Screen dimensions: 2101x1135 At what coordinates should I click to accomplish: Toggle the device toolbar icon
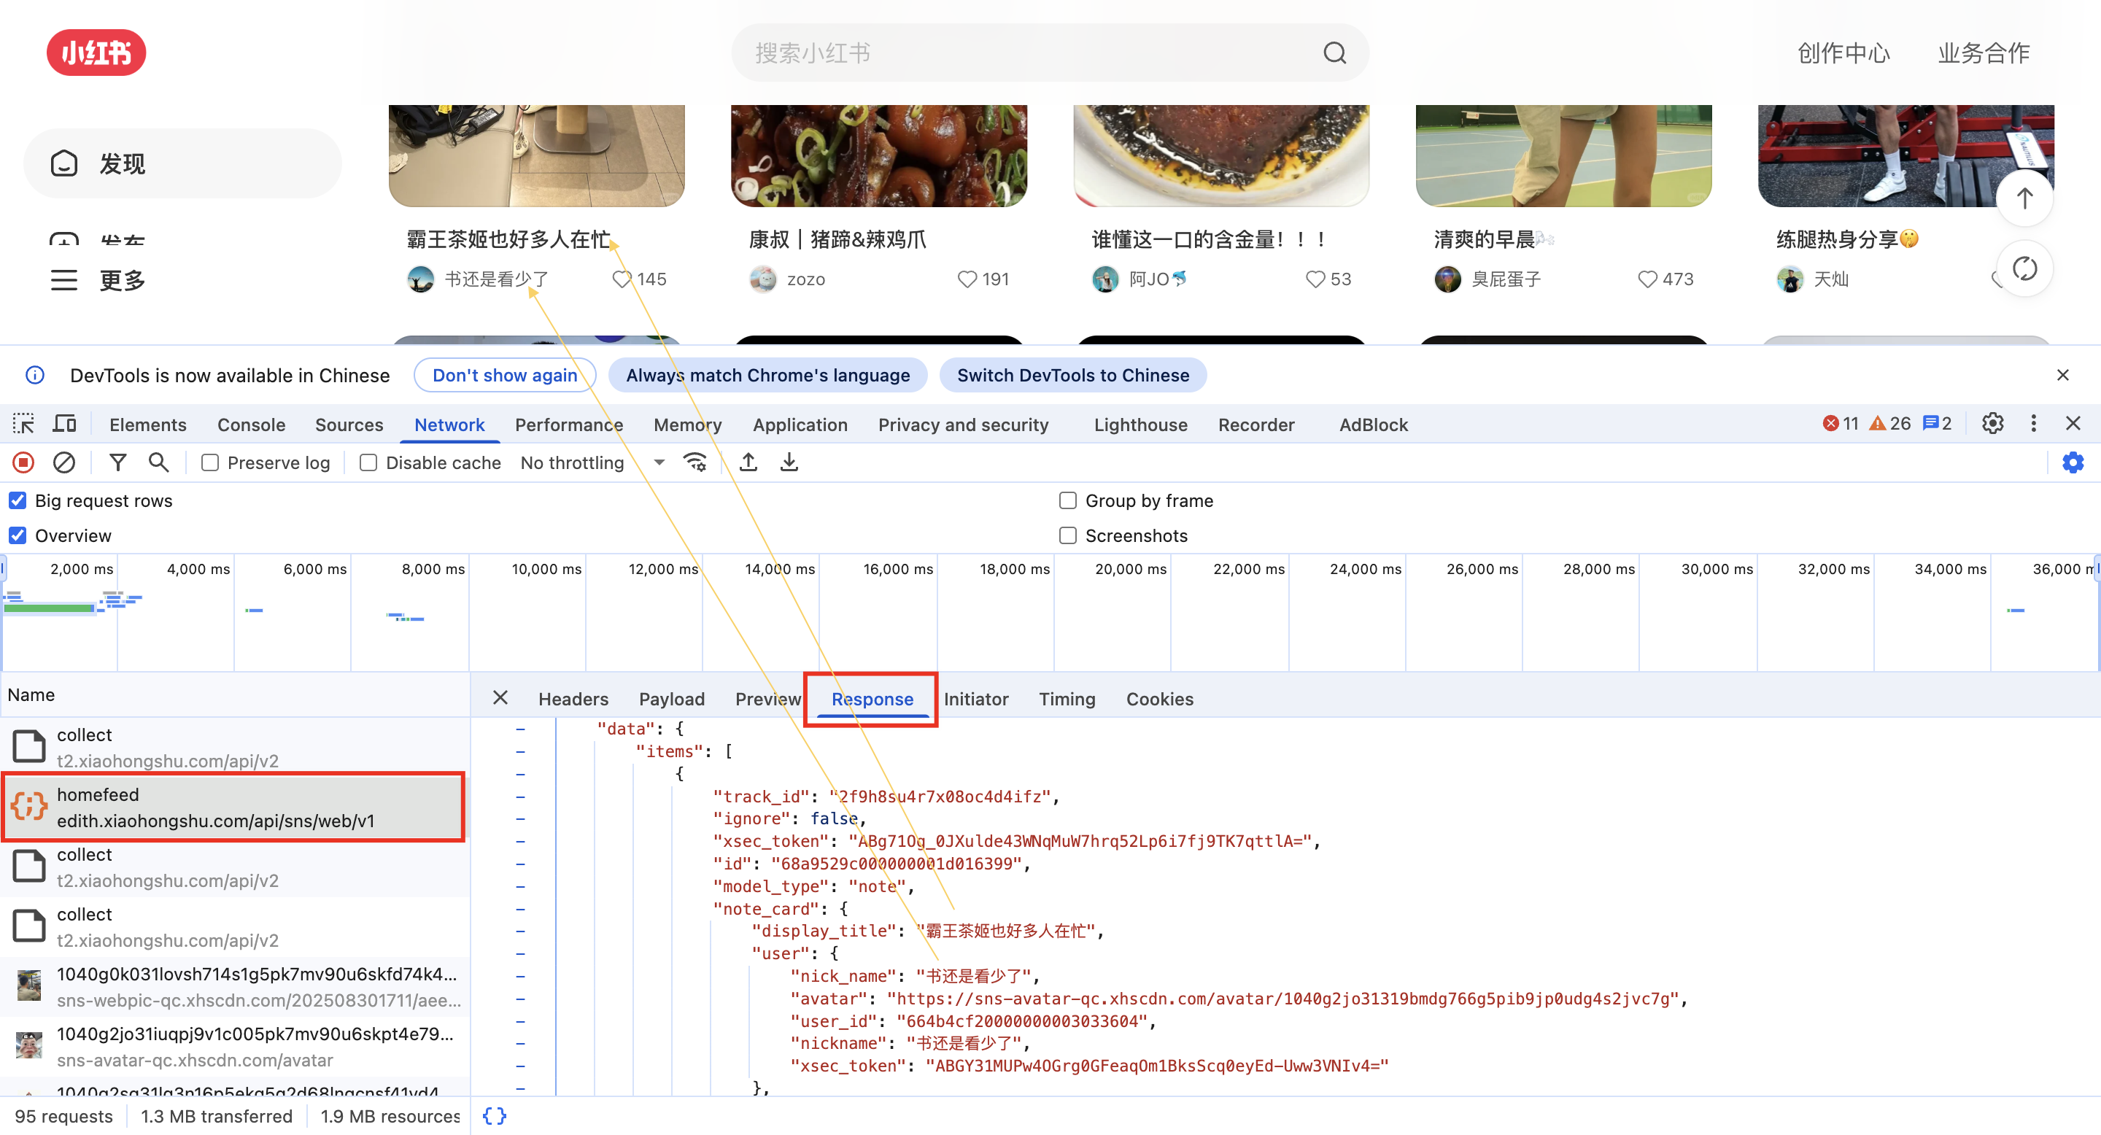[x=64, y=424]
